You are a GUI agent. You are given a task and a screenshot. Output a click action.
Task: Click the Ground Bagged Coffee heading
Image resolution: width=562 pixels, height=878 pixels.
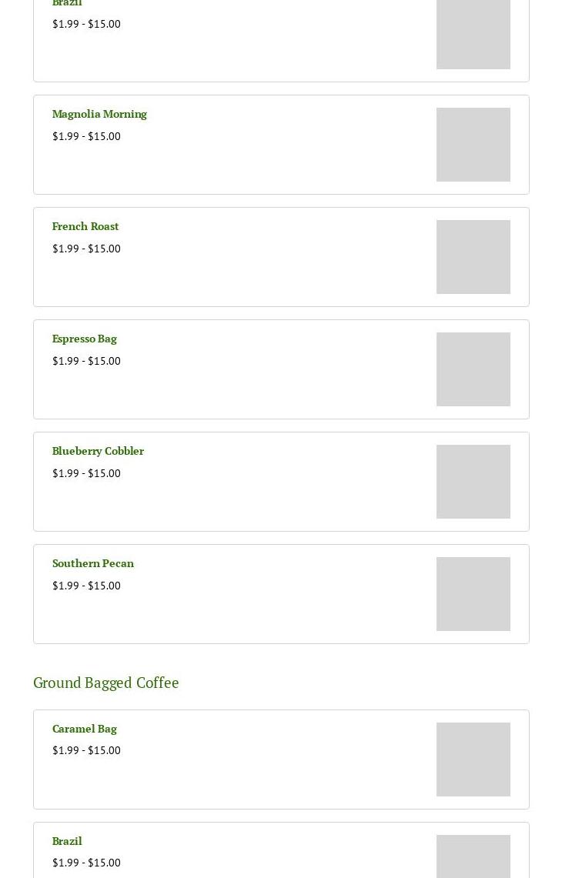(x=106, y=683)
